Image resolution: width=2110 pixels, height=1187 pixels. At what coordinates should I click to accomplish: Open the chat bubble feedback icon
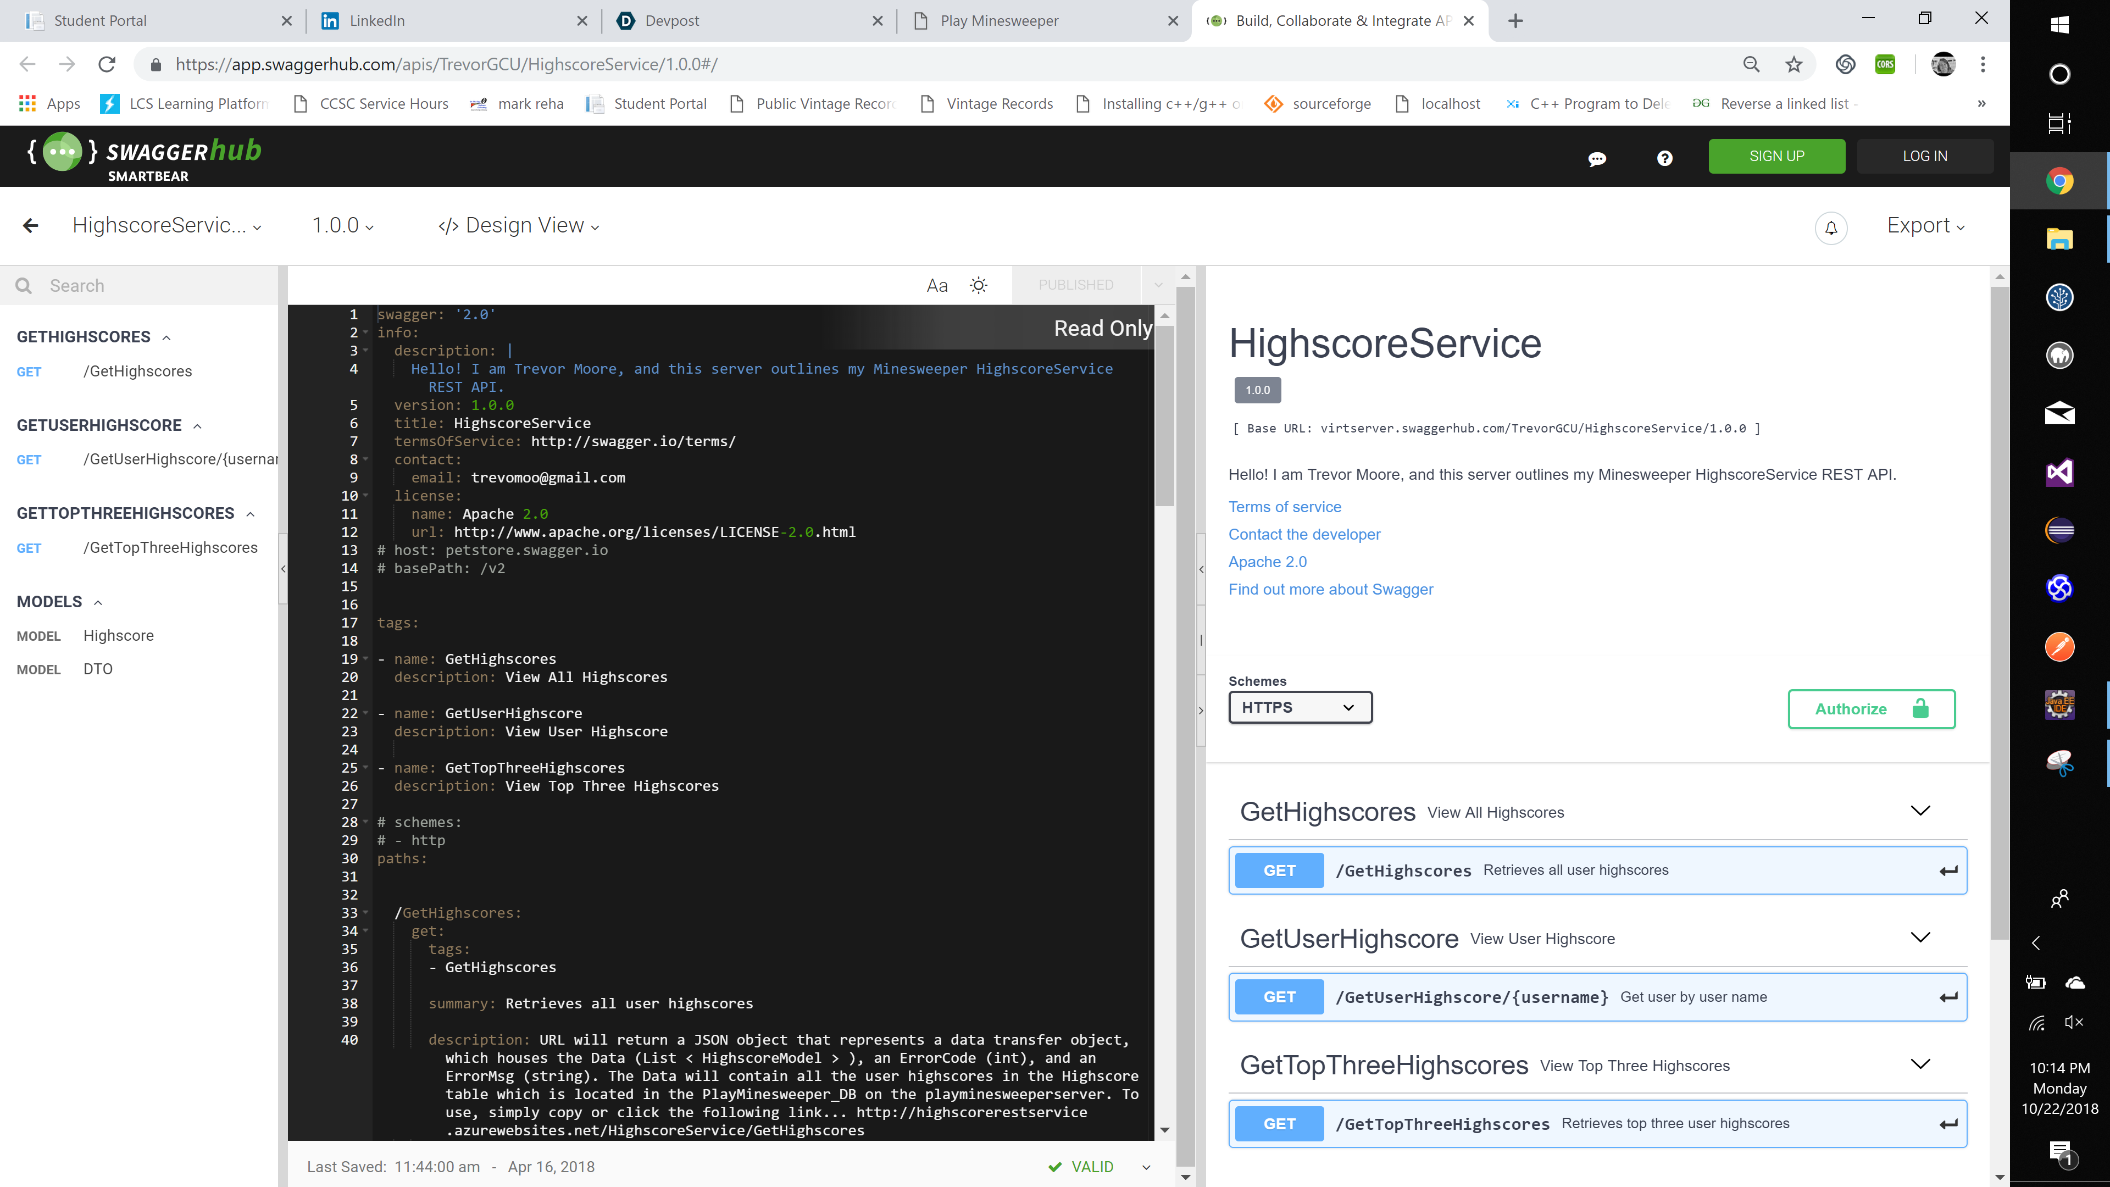[x=1596, y=158]
